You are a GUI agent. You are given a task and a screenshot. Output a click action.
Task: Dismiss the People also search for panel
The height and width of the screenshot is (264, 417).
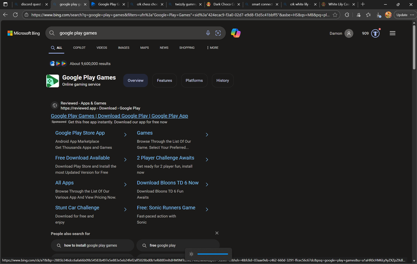(217, 233)
